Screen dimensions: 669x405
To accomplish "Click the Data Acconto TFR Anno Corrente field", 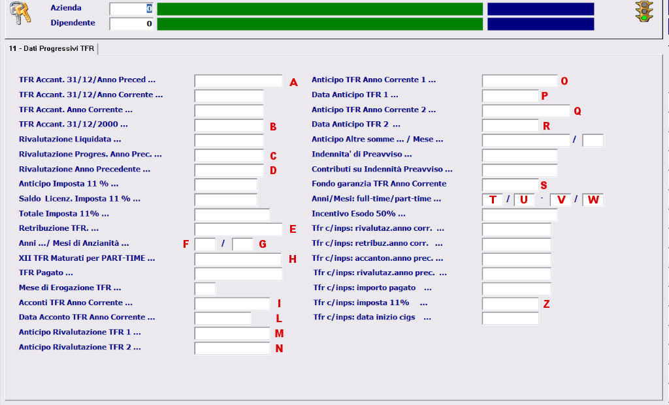I will [x=223, y=318].
